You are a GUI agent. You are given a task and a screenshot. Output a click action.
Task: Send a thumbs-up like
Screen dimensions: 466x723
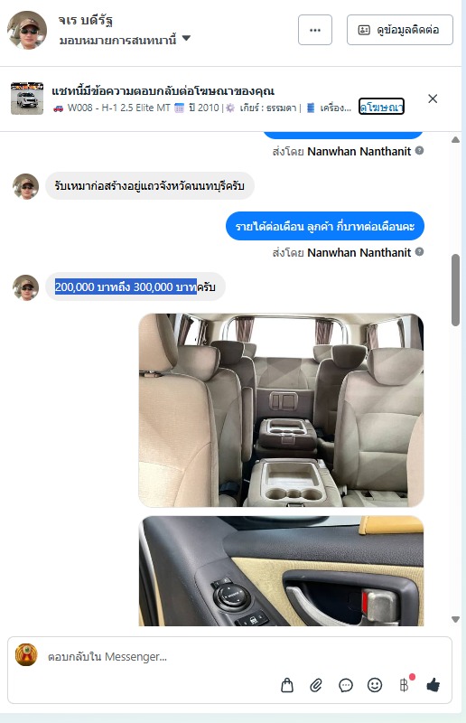tap(433, 685)
